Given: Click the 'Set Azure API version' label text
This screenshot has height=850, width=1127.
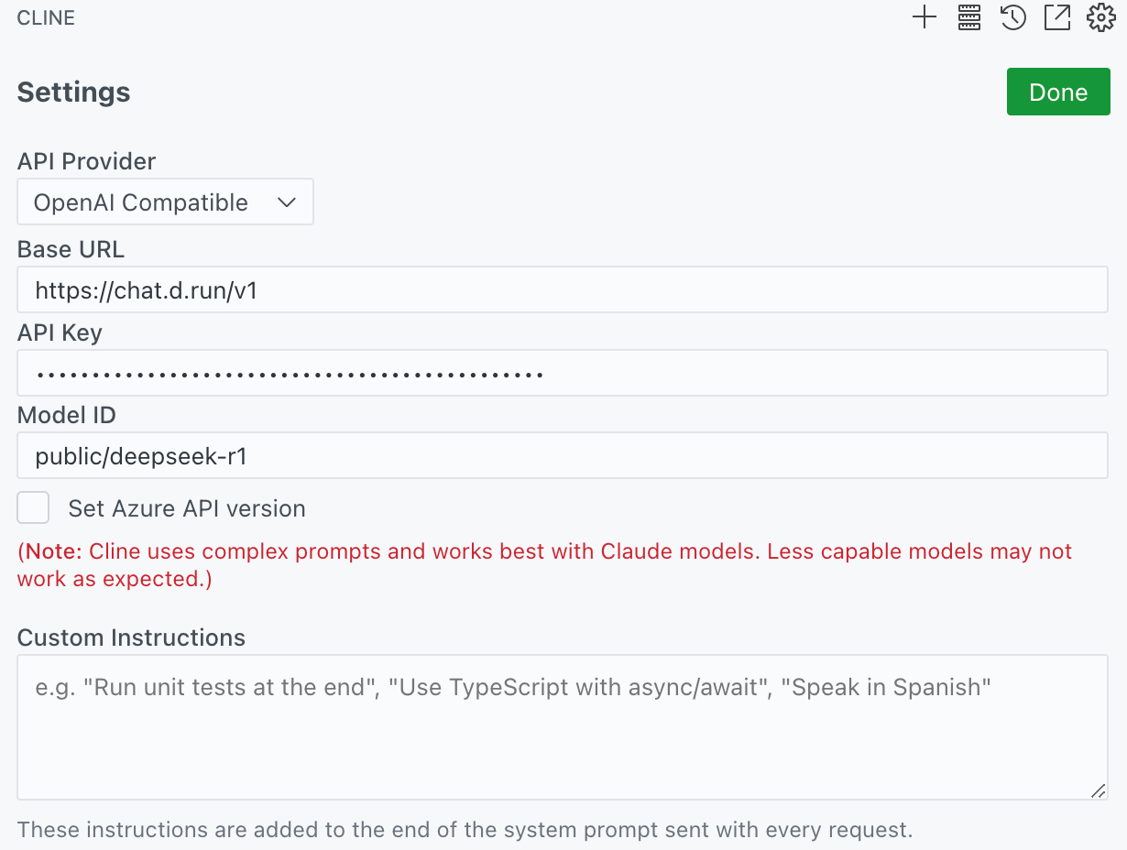Looking at the screenshot, I should point(187,509).
